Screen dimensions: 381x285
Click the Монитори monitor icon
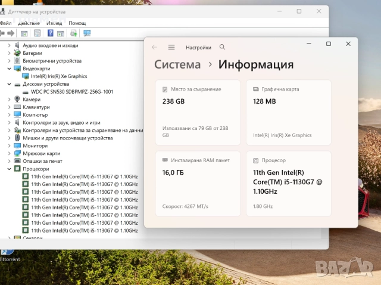pyautogui.click(x=17, y=145)
